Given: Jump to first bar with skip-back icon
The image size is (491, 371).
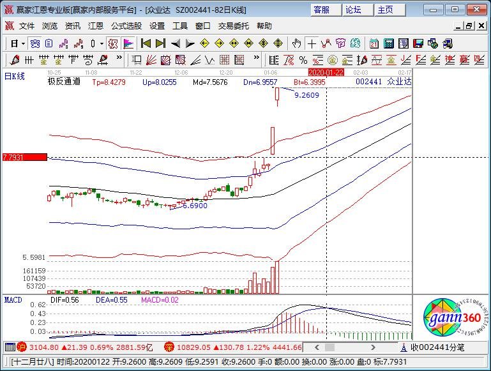Looking at the screenshot, I should click(146, 43).
